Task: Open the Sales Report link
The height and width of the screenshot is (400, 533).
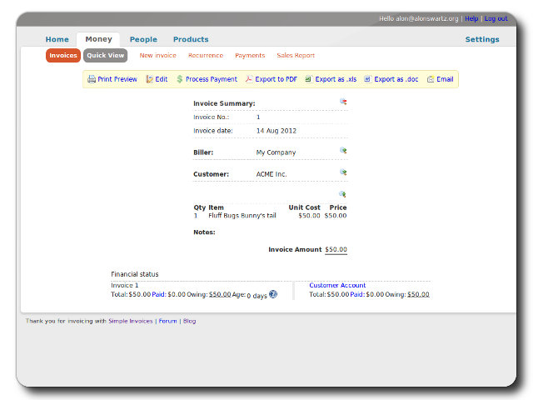Action: [x=296, y=56]
